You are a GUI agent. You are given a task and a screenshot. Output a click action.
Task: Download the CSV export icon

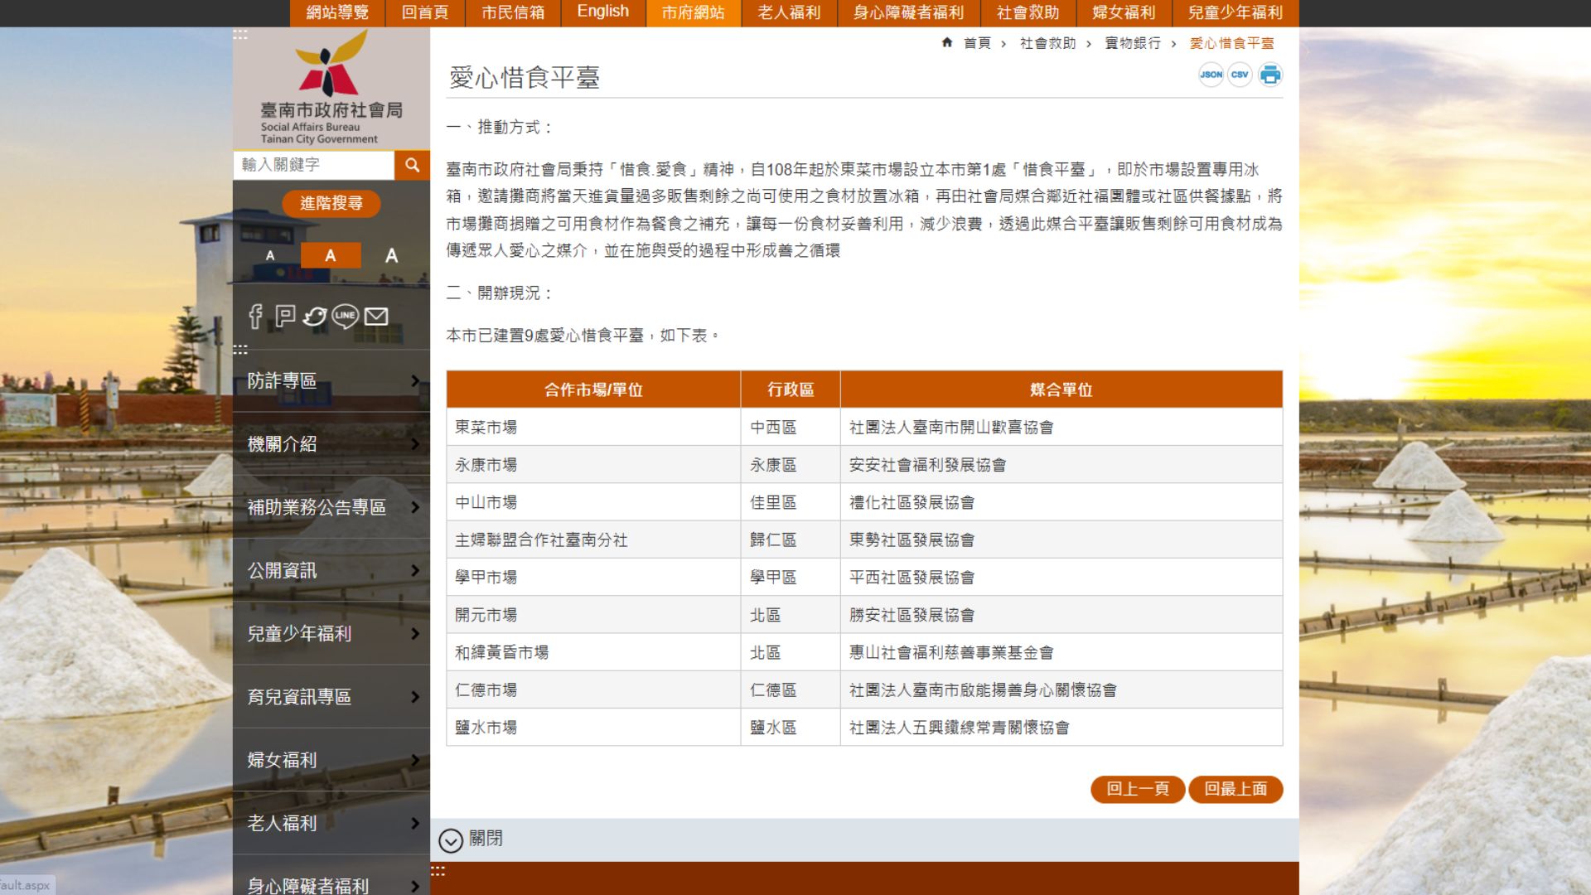tap(1240, 75)
